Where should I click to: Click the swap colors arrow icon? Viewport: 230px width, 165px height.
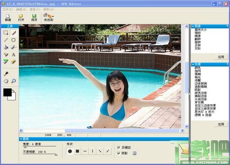pyautogui.click(x=13, y=91)
